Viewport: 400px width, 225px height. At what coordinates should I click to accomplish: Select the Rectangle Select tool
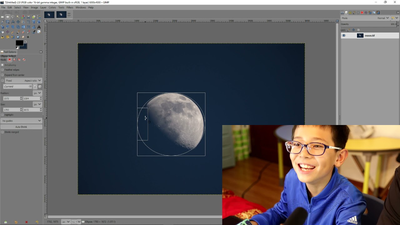coord(2,17)
